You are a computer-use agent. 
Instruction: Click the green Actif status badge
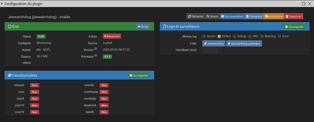click(41, 36)
